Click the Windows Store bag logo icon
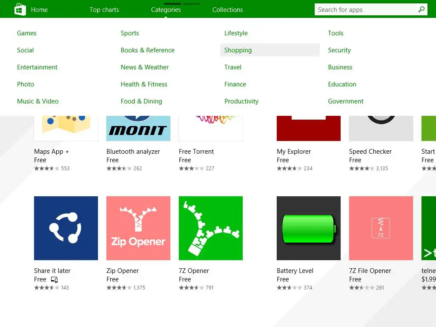Viewport: 436px width, 327px height. point(20,9)
